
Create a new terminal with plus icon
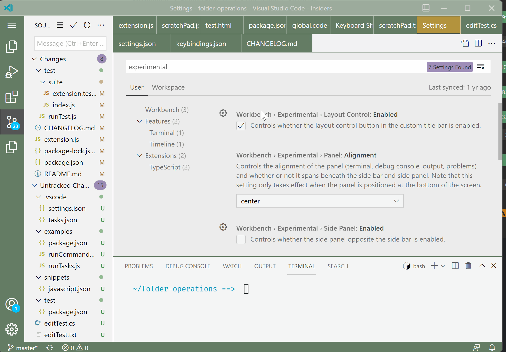pos(434,266)
